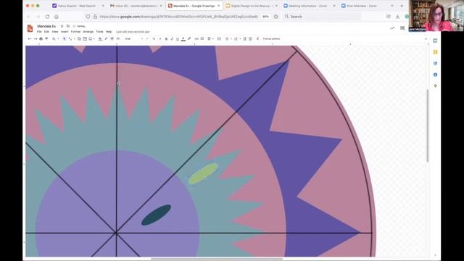Open the Tools menu
Screen dimensions: 464x261
100,32
